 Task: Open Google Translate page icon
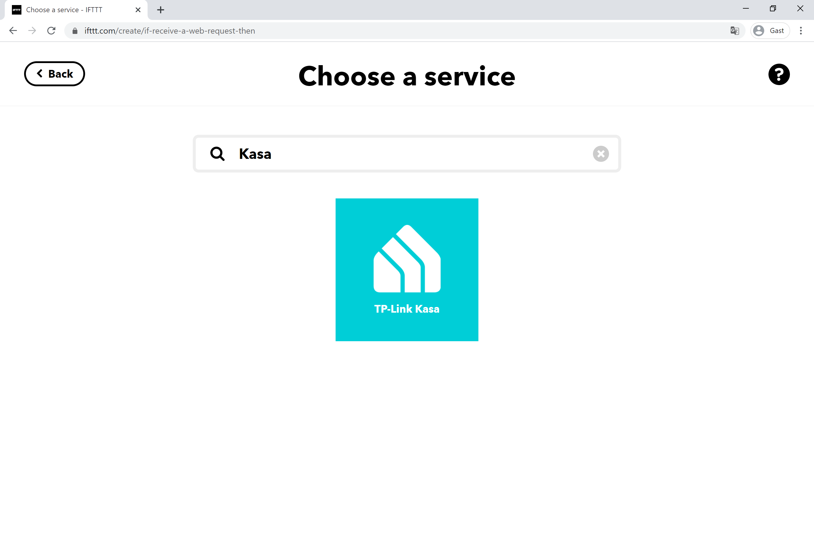pos(735,31)
